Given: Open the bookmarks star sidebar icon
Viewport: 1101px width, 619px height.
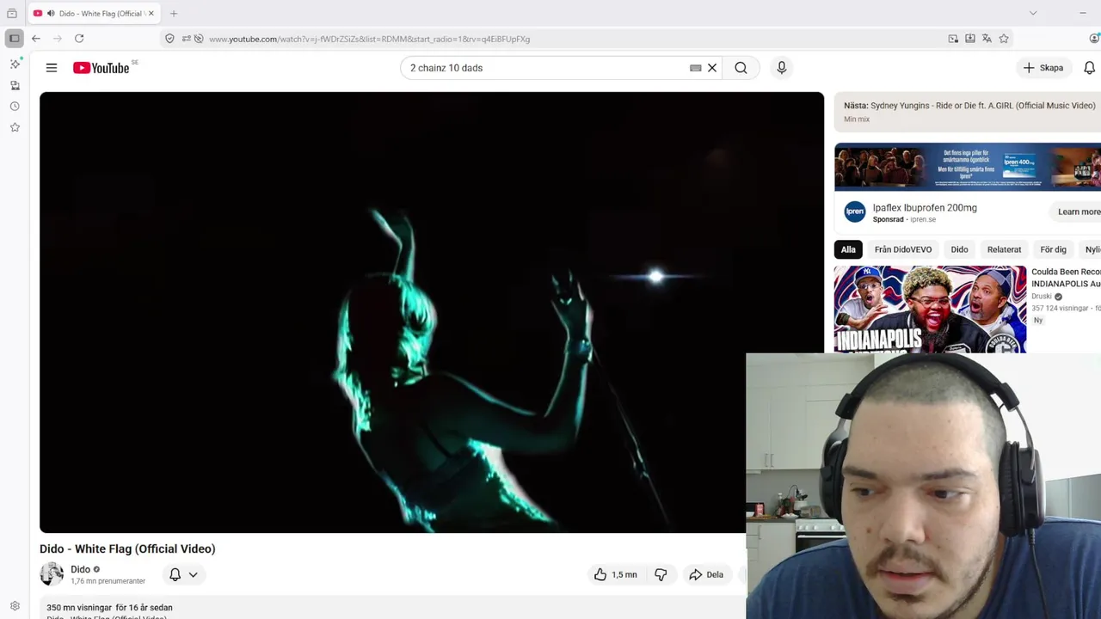Looking at the screenshot, I should 15,127.
